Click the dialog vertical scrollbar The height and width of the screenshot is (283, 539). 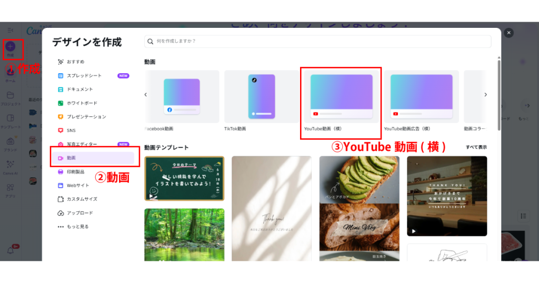pyautogui.click(x=499, y=95)
